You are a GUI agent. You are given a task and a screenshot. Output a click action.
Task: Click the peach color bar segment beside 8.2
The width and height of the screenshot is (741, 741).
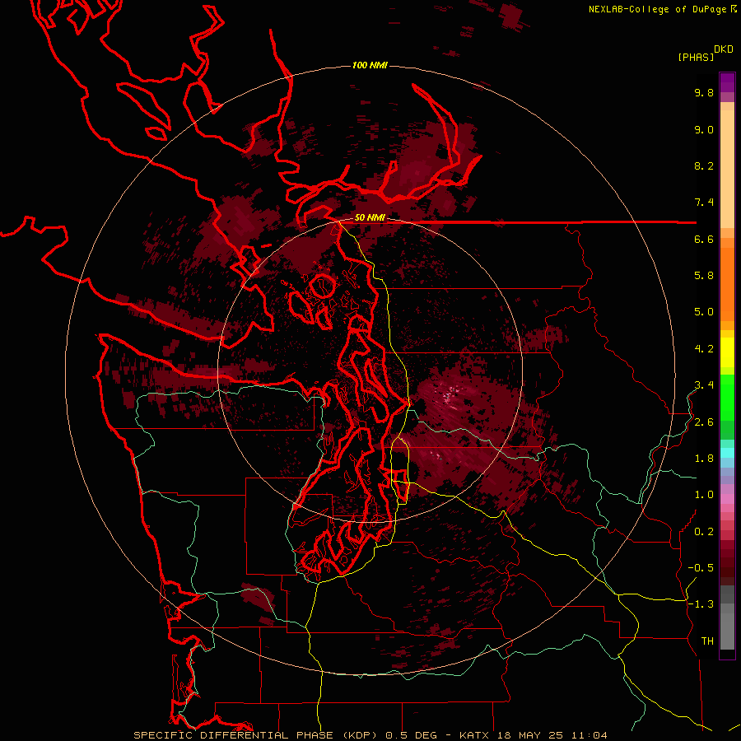point(727,169)
